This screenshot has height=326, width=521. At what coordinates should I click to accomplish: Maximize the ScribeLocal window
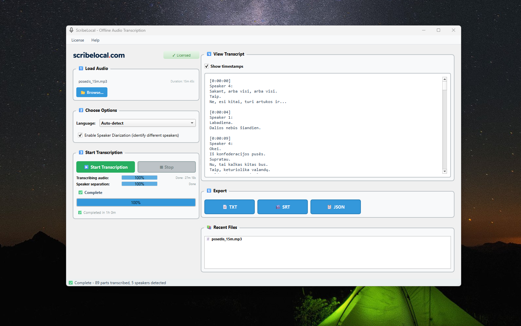click(x=438, y=30)
